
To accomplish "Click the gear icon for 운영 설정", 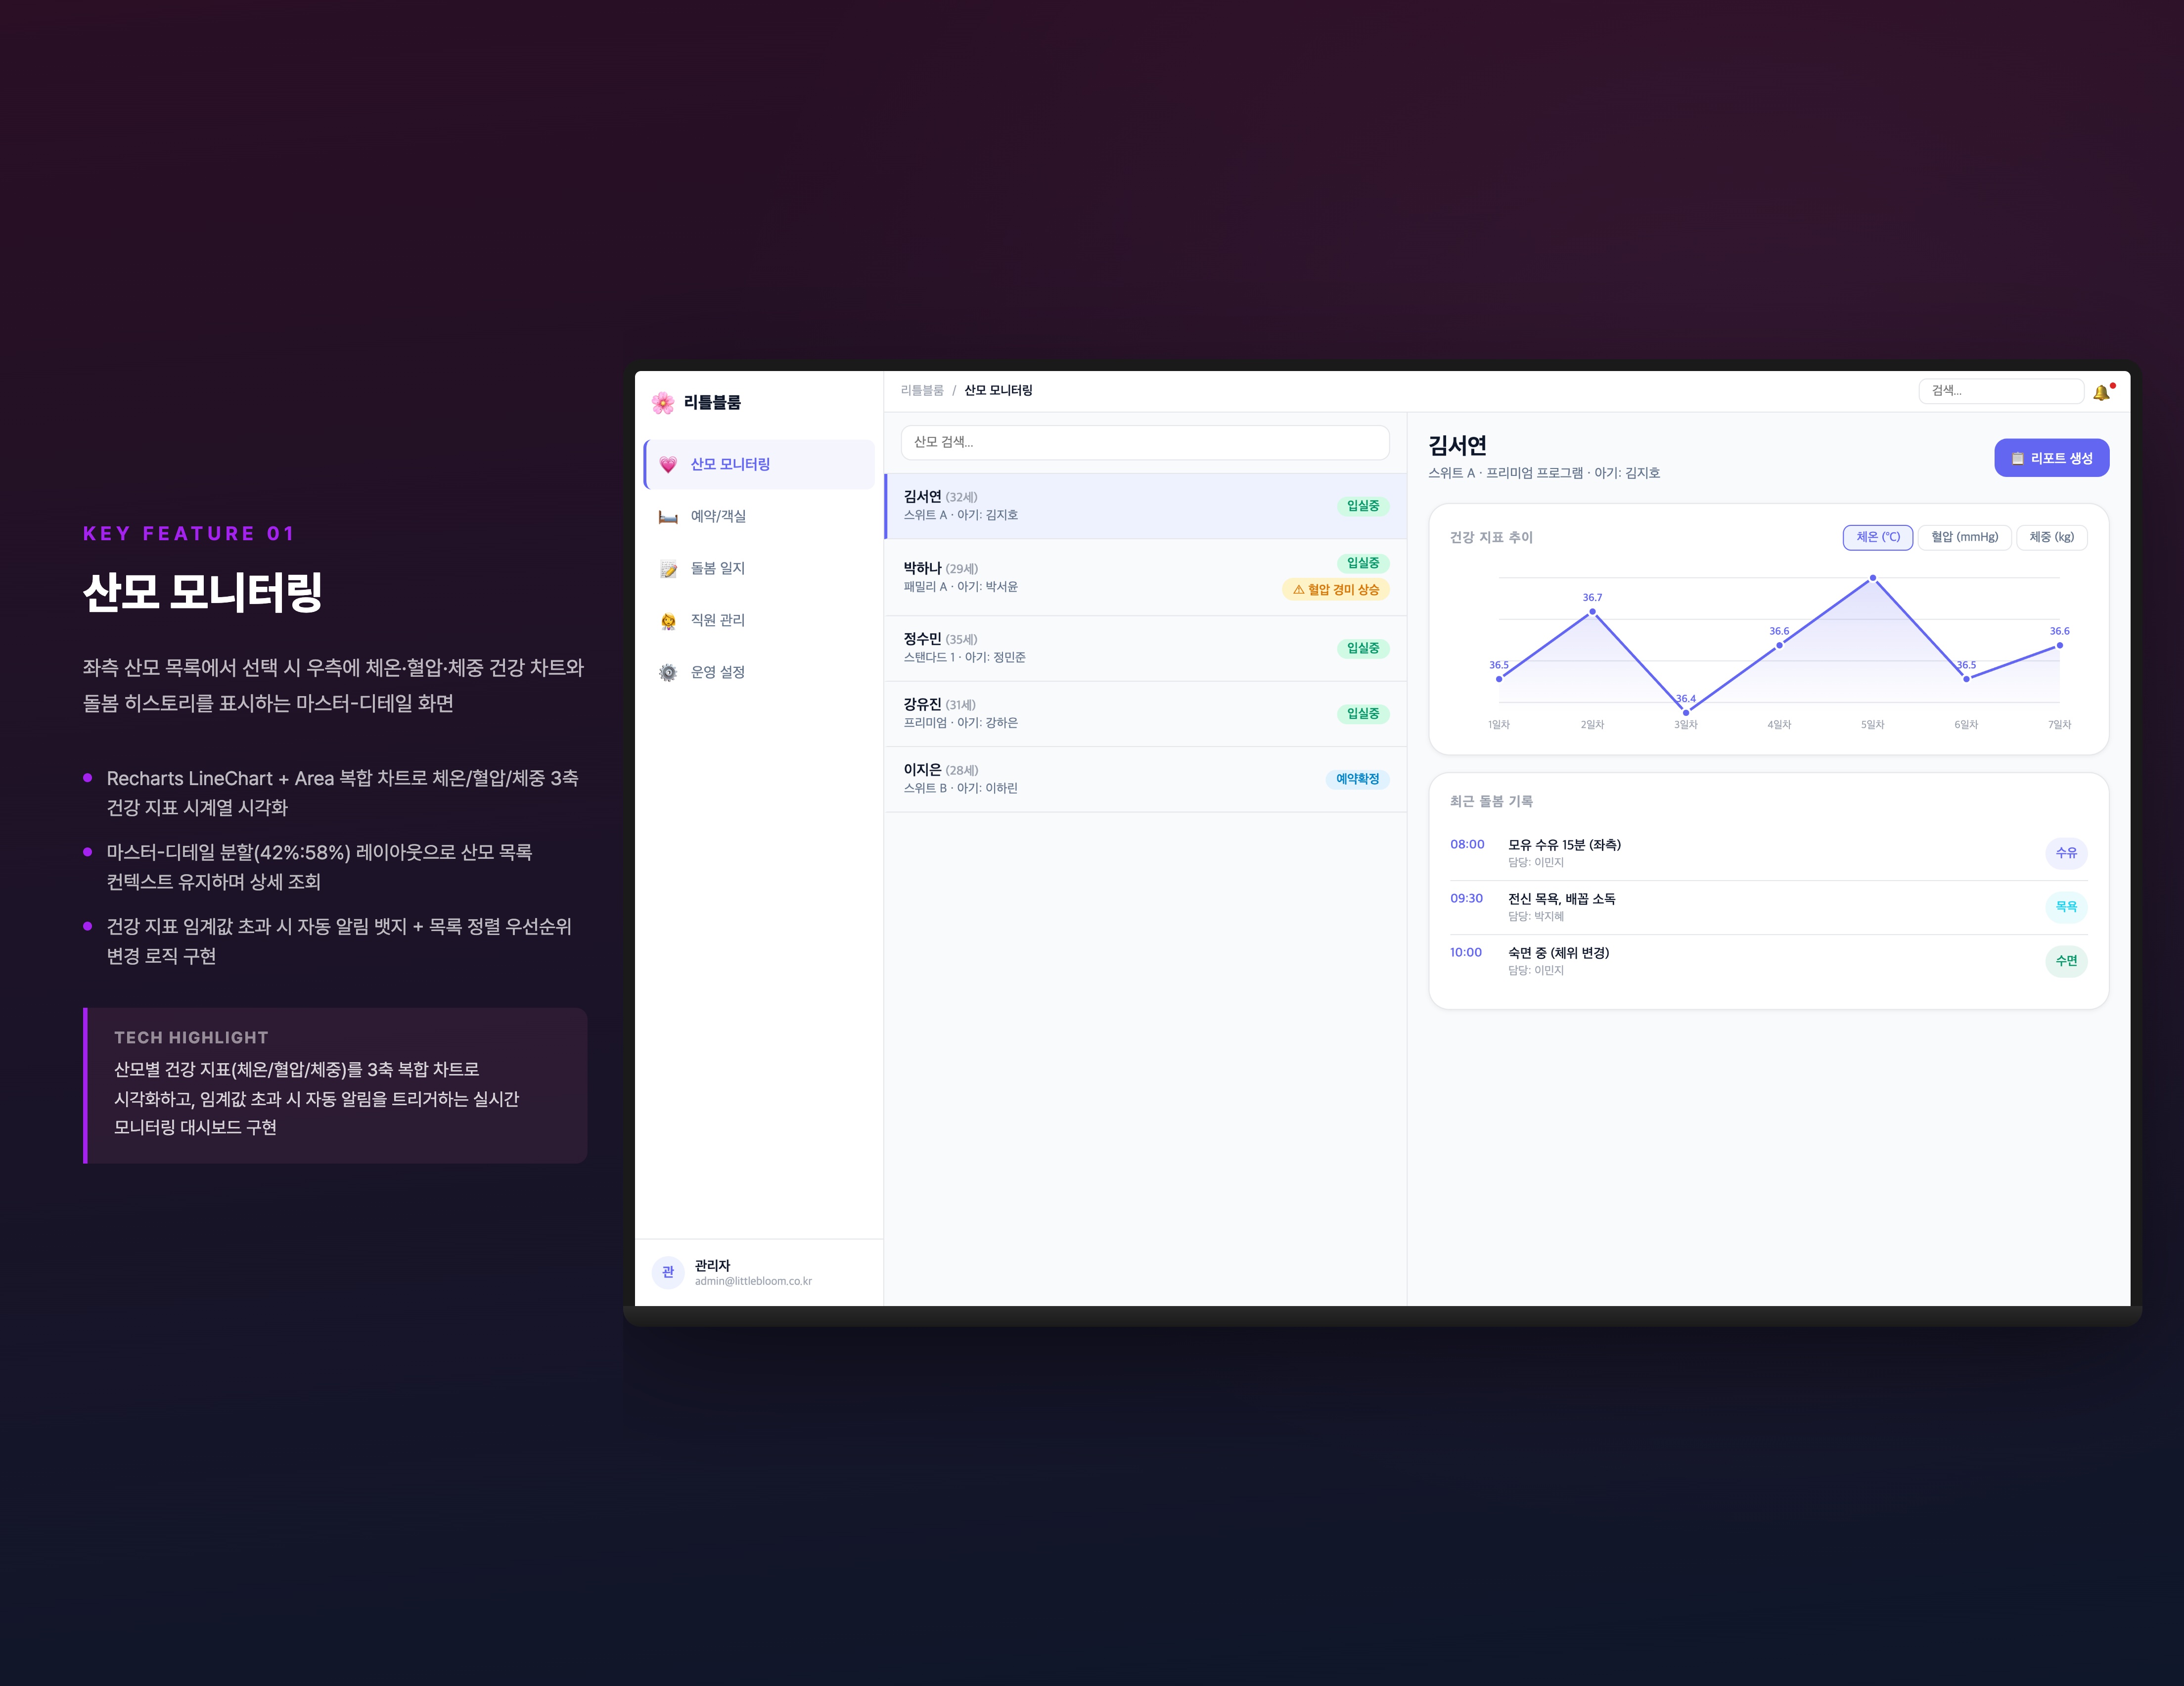I will [668, 672].
